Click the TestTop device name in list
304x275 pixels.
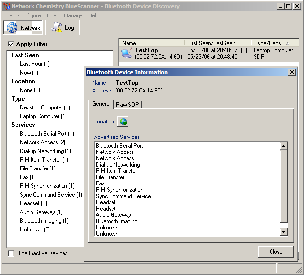click(146, 50)
